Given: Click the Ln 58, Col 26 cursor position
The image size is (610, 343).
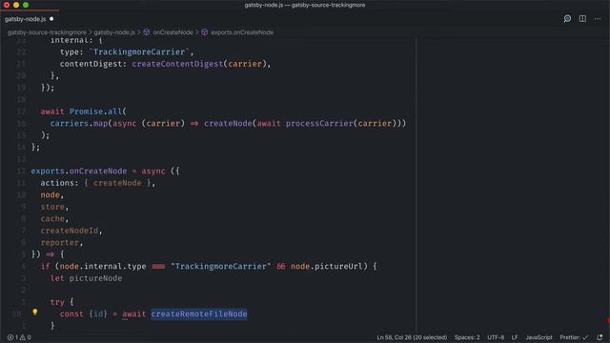Looking at the screenshot, I should tap(412, 337).
